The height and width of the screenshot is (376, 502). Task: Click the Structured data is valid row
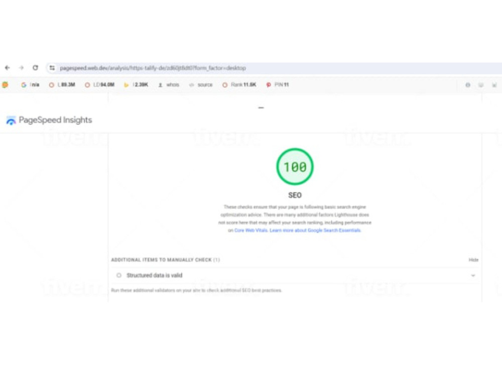[x=295, y=275]
